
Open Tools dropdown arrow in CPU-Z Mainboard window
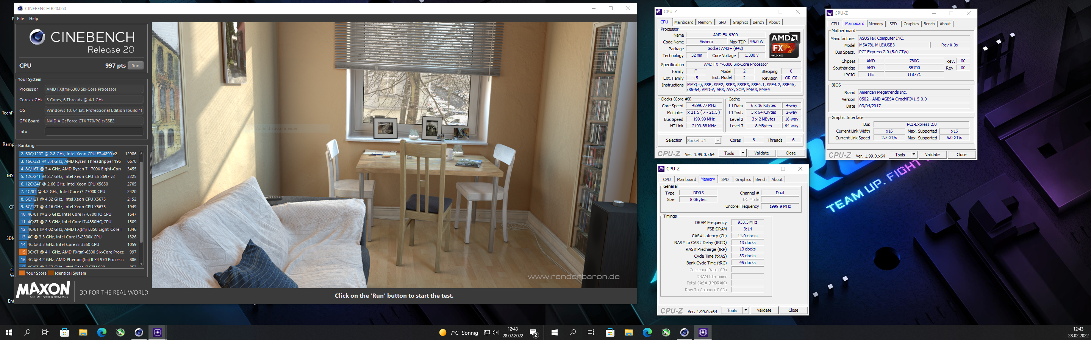pyautogui.click(x=914, y=155)
